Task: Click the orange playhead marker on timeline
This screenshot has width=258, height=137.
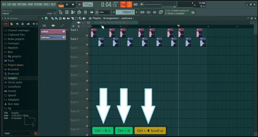Action: [178, 26]
